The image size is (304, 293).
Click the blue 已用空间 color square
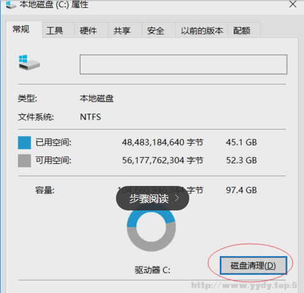coord(24,143)
